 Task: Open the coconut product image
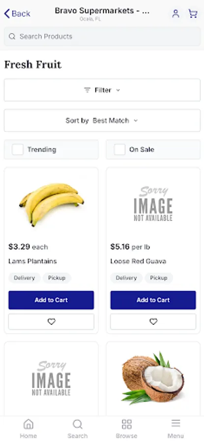pos(153,378)
